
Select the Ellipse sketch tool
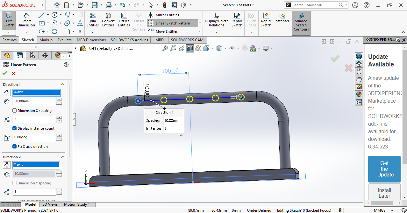point(67,23)
